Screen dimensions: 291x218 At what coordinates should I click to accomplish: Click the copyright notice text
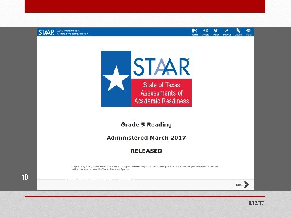coord(145,168)
